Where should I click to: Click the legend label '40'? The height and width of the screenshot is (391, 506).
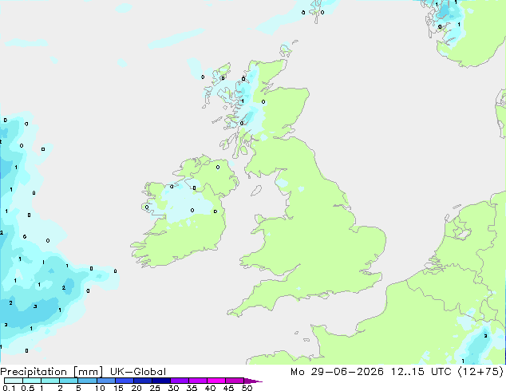[x=210, y=388]
